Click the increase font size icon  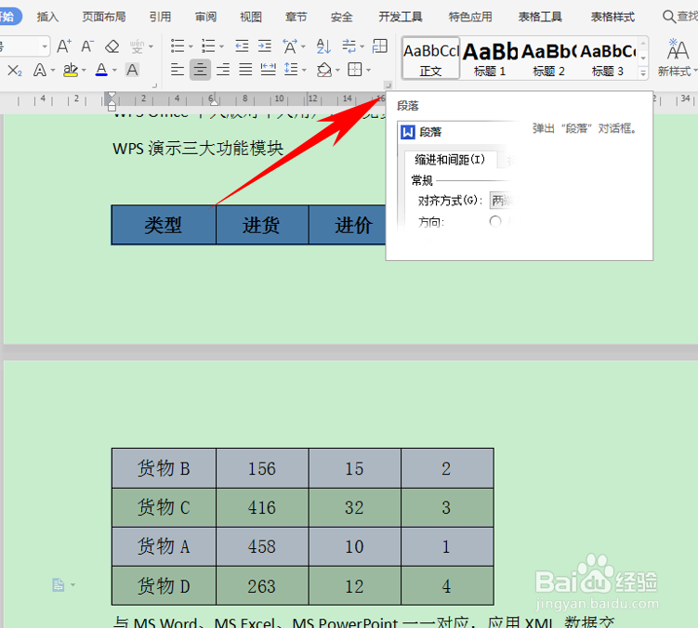63,46
